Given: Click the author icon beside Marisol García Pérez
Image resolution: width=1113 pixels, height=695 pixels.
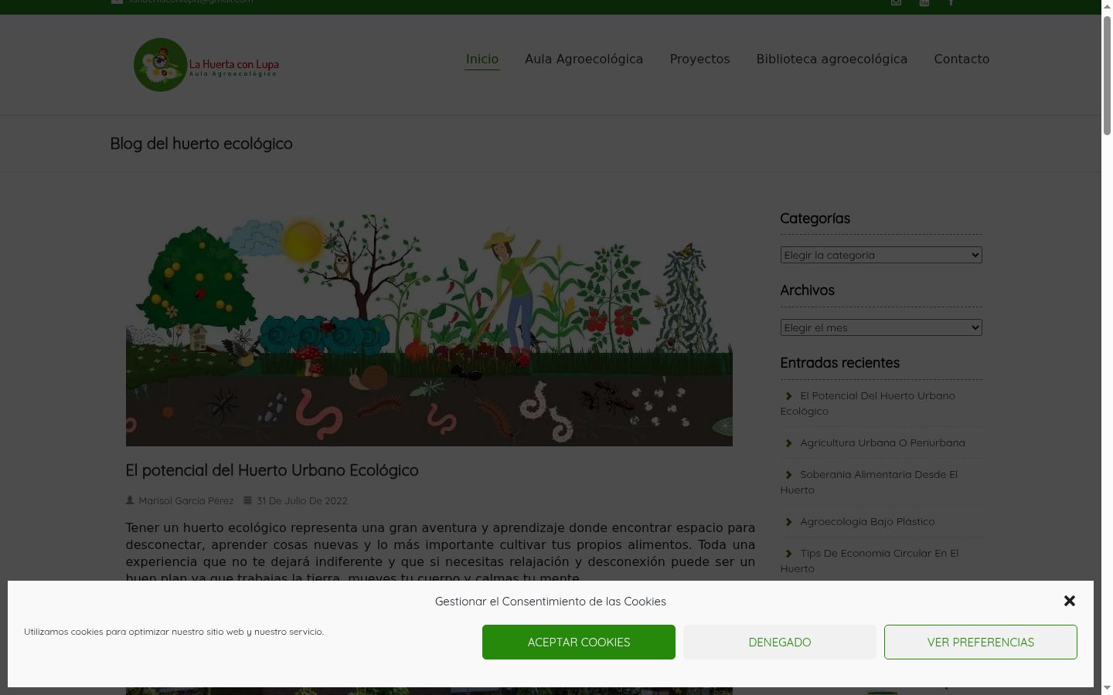Looking at the screenshot, I should point(130,500).
